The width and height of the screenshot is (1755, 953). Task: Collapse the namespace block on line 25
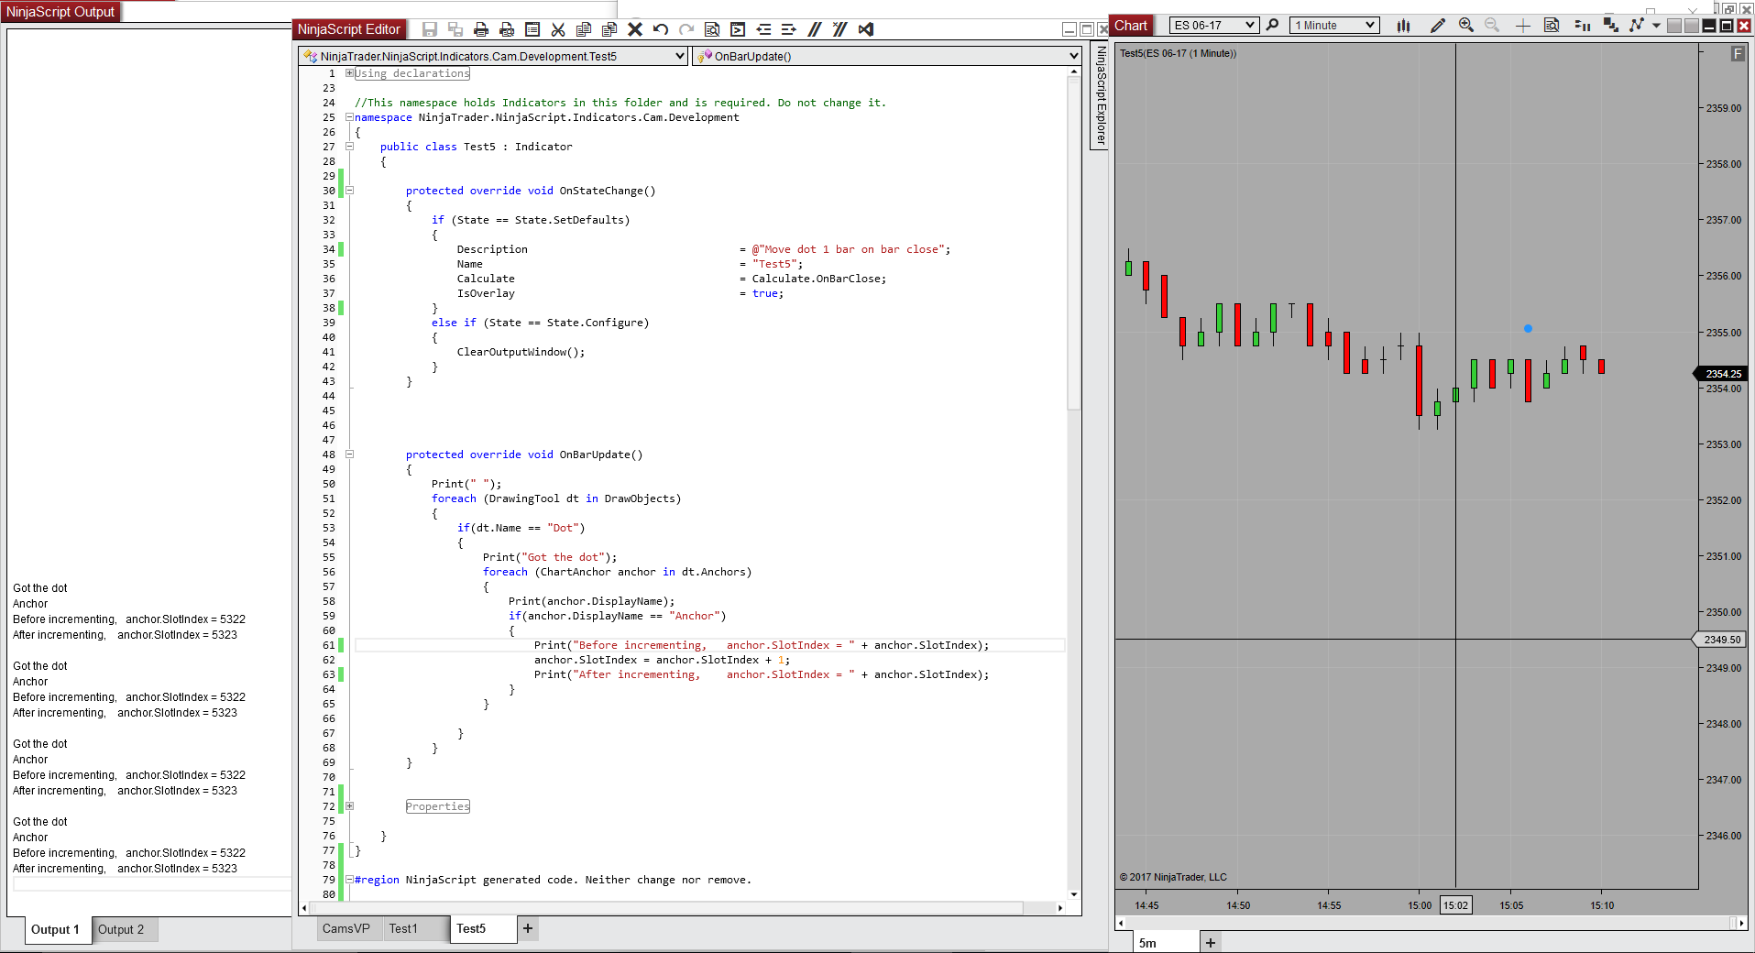coord(349,117)
